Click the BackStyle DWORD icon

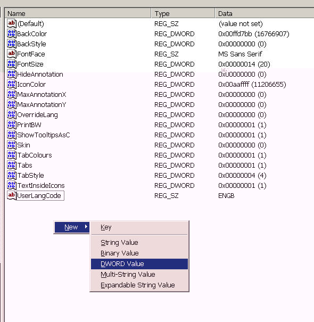pos(12,44)
